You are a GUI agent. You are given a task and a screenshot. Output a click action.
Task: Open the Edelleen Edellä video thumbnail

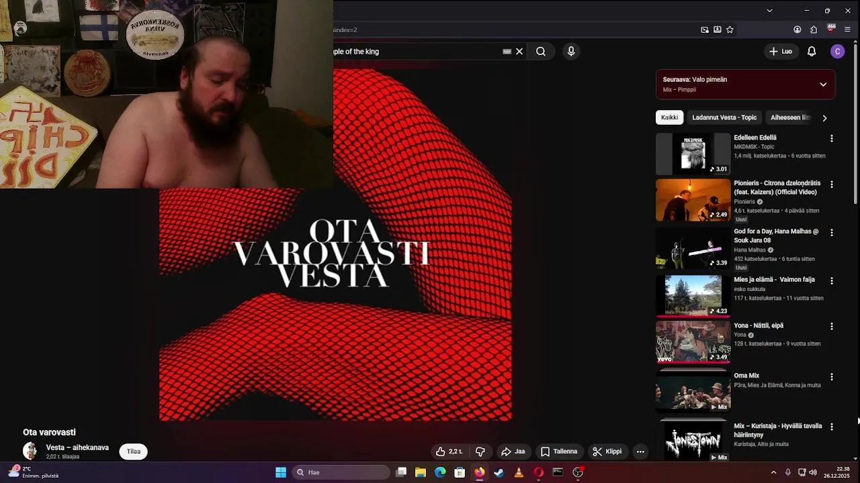coord(693,154)
